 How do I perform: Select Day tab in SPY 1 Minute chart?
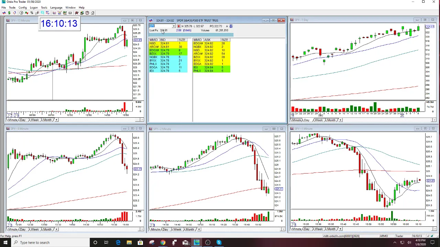coord(307,229)
